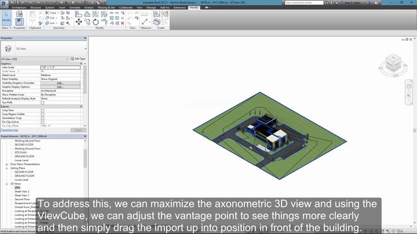Viewport: 417px width, 234px height.
Task: Click the Rotate tool icon
Action: pos(96,22)
